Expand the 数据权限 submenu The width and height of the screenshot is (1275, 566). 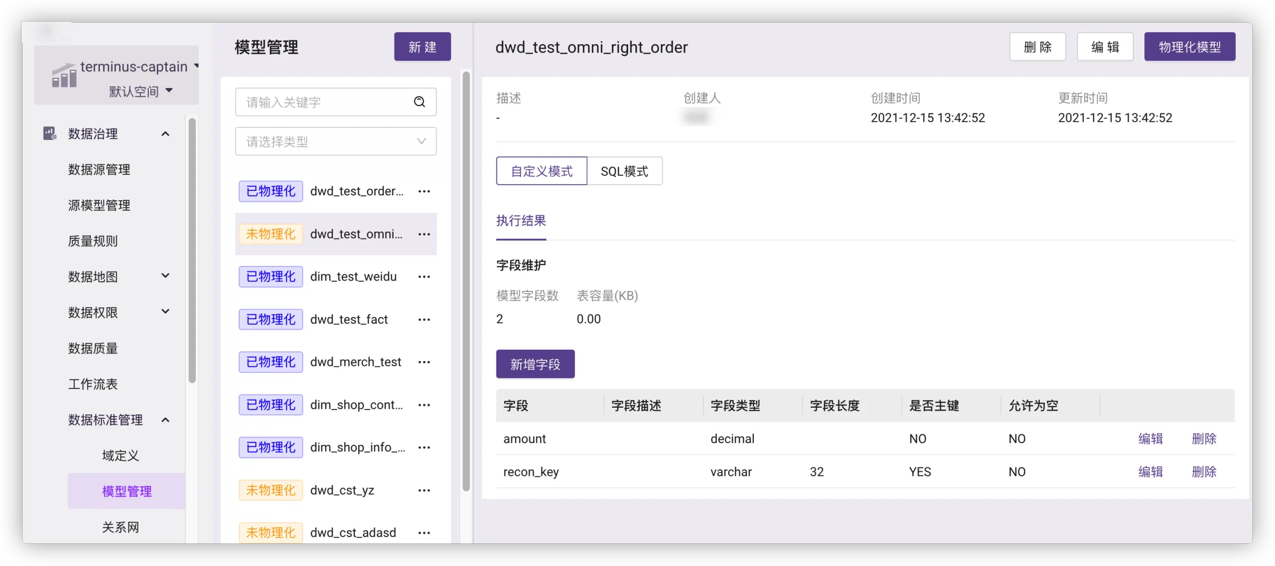click(x=165, y=311)
